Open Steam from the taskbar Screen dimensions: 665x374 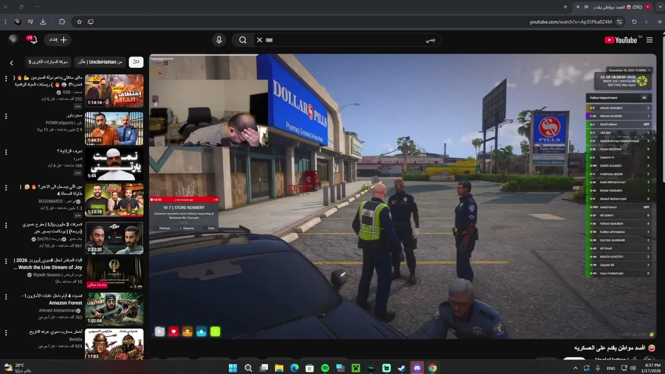click(x=402, y=368)
